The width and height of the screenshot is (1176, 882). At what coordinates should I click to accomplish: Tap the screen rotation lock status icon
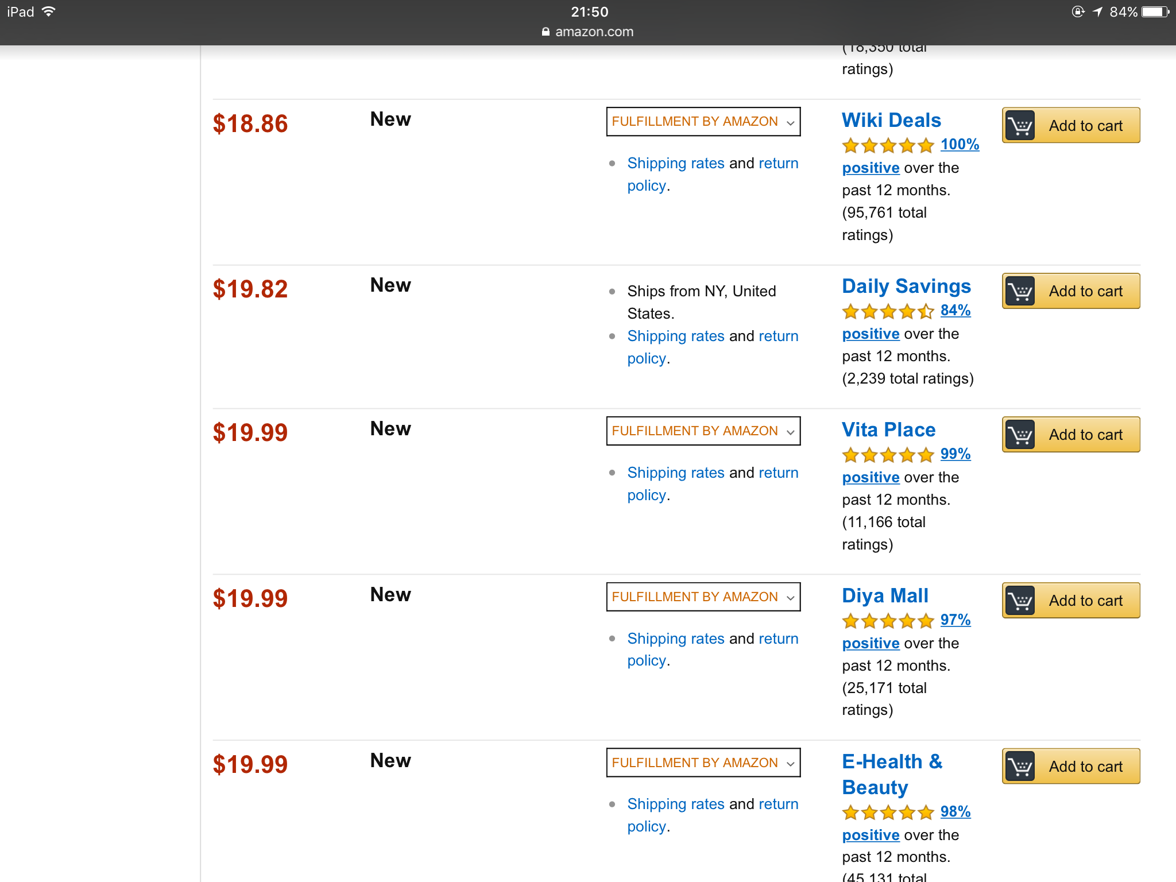1078,12
